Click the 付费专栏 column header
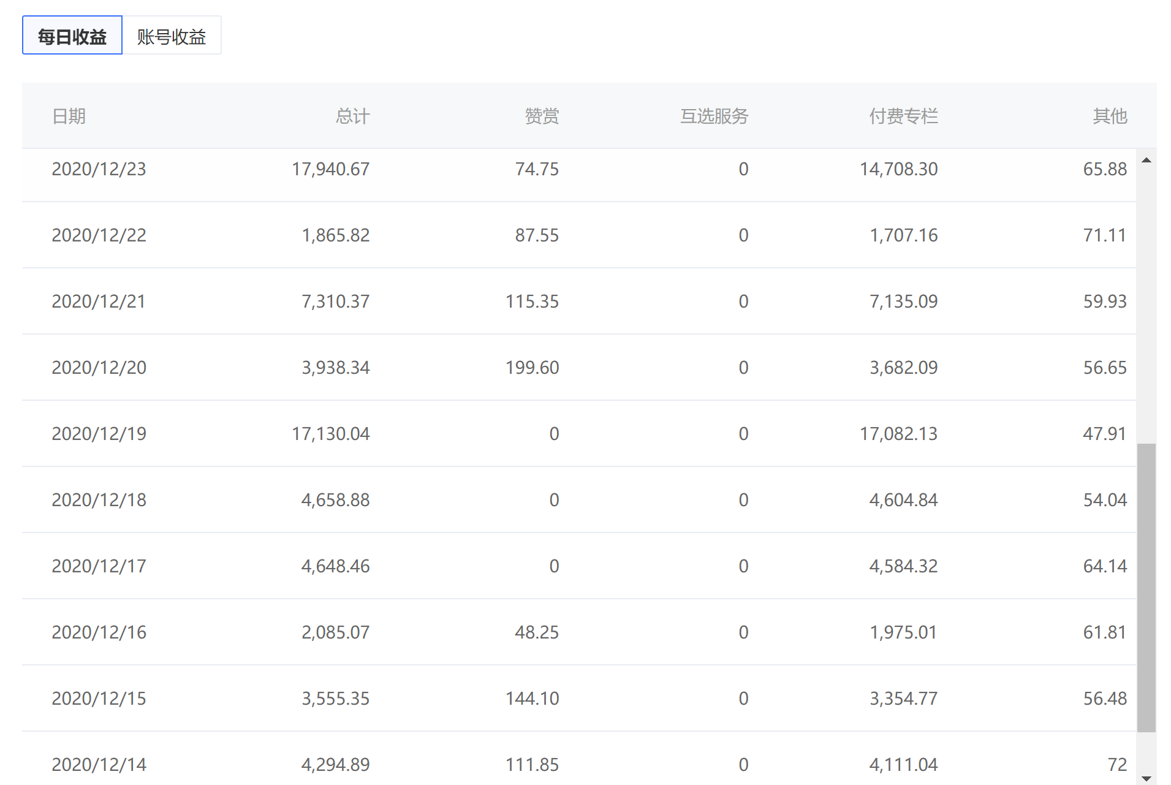The image size is (1171, 785). click(903, 116)
